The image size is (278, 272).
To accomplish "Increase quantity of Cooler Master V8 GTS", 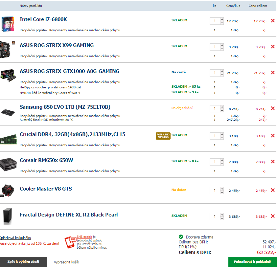I will pyautogui.click(x=222, y=189).
